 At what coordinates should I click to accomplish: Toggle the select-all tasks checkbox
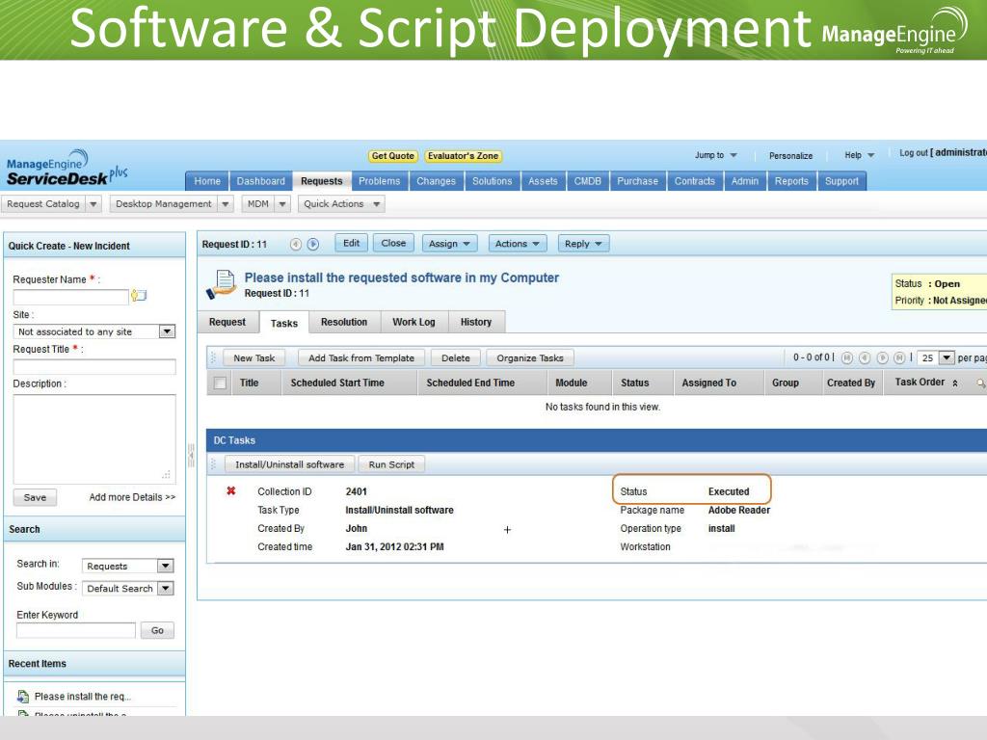click(221, 383)
